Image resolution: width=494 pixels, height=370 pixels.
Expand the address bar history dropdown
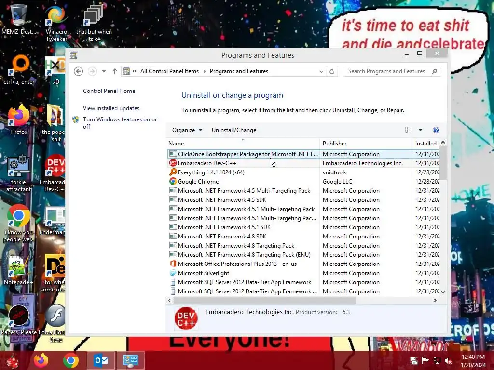coord(321,71)
